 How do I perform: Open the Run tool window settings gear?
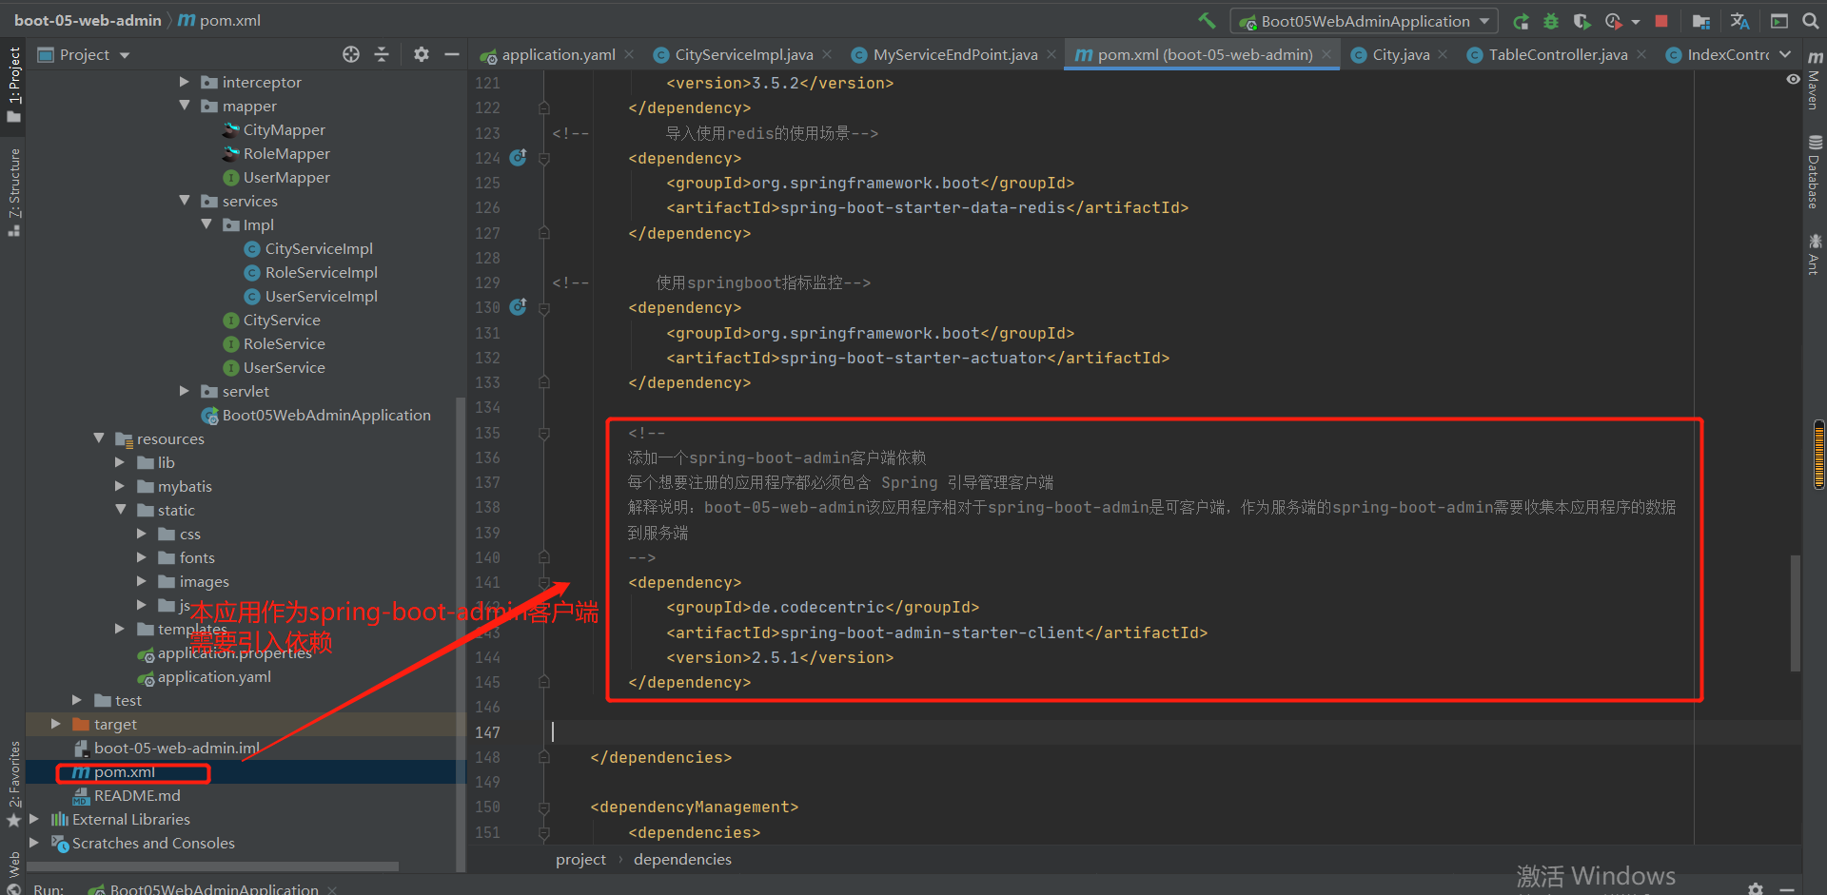coord(1756,888)
